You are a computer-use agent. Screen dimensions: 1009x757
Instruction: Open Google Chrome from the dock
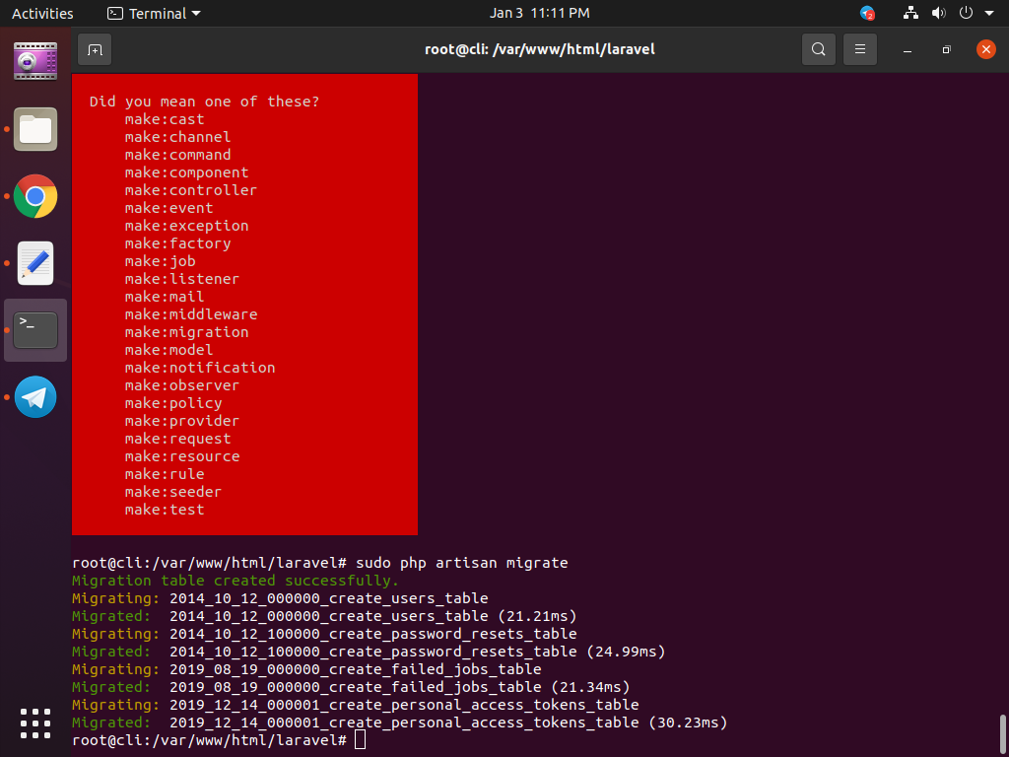tap(34, 196)
